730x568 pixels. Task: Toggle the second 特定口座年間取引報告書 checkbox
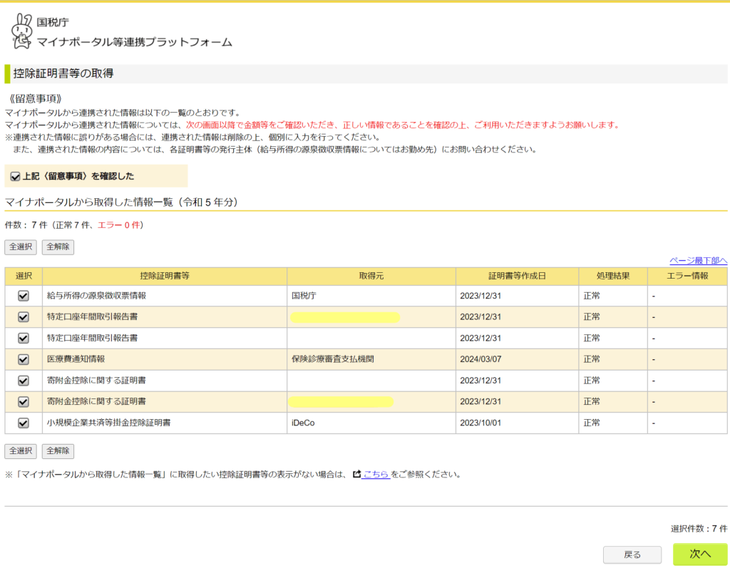[24, 338]
